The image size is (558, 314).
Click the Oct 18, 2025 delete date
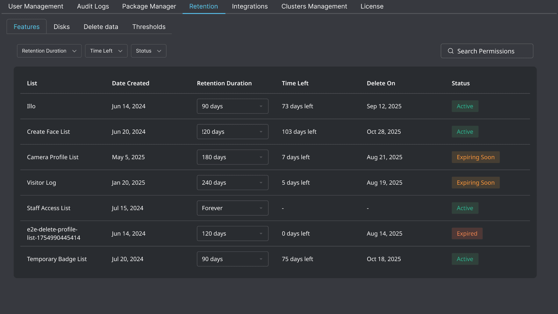pyautogui.click(x=384, y=259)
